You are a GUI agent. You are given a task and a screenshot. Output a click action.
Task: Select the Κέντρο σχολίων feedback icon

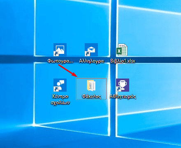pyautogui.click(x=60, y=85)
